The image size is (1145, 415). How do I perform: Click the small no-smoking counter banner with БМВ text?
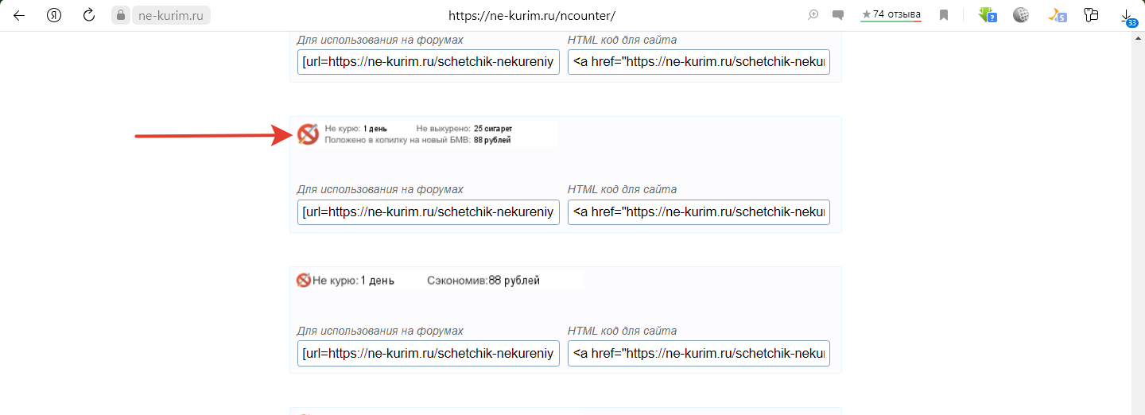[x=426, y=134]
